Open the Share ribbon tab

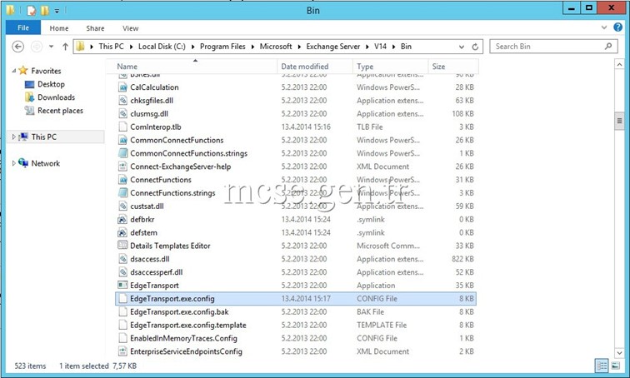[x=95, y=28]
